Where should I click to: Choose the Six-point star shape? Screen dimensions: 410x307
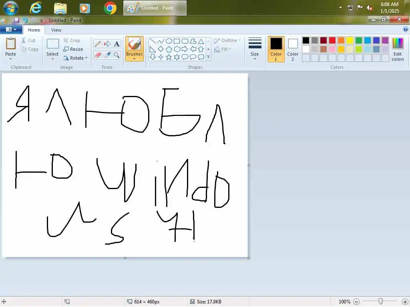click(x=177, y=57)
